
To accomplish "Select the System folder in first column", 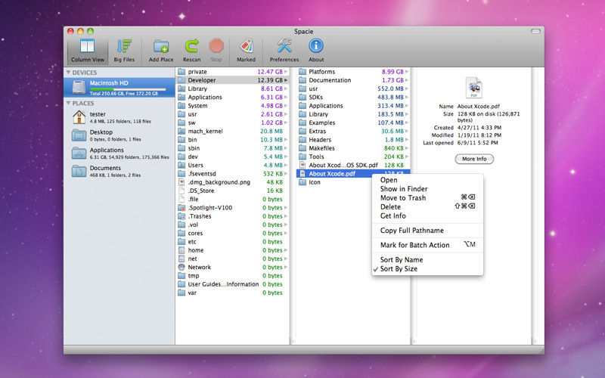I will tap(232, 106).
